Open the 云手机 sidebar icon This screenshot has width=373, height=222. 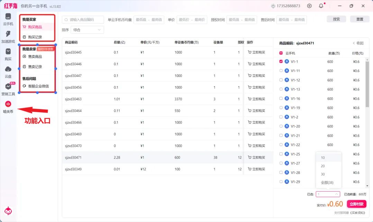coord(8,17)
